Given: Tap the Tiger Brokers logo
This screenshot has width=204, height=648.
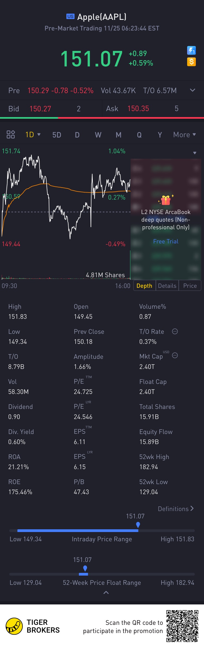Looking at the screenshot, I should (x=14, y=626).
